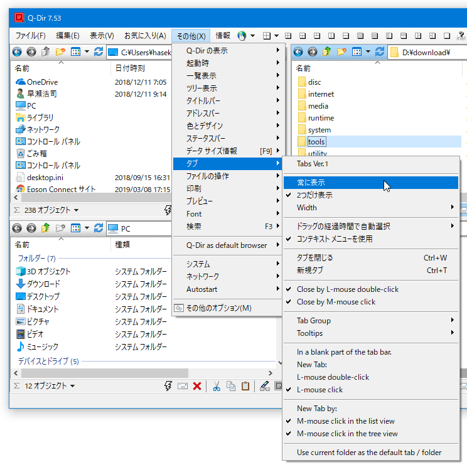Select the single-pane layout icon in toolbar
This screenshot has height=467, width=467.
(447, 36)
